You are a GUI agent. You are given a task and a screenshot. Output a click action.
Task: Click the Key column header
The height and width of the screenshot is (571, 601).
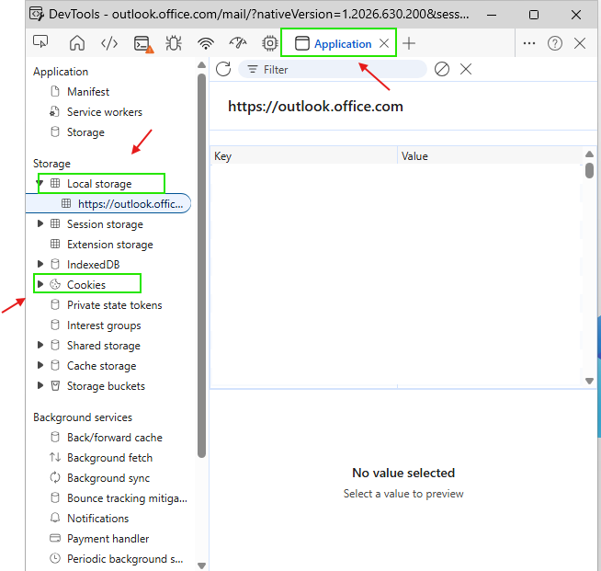[x=303, y=156]
